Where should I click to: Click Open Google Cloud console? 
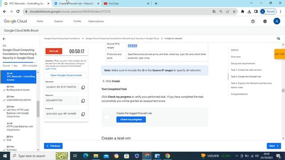click(66, 75)
